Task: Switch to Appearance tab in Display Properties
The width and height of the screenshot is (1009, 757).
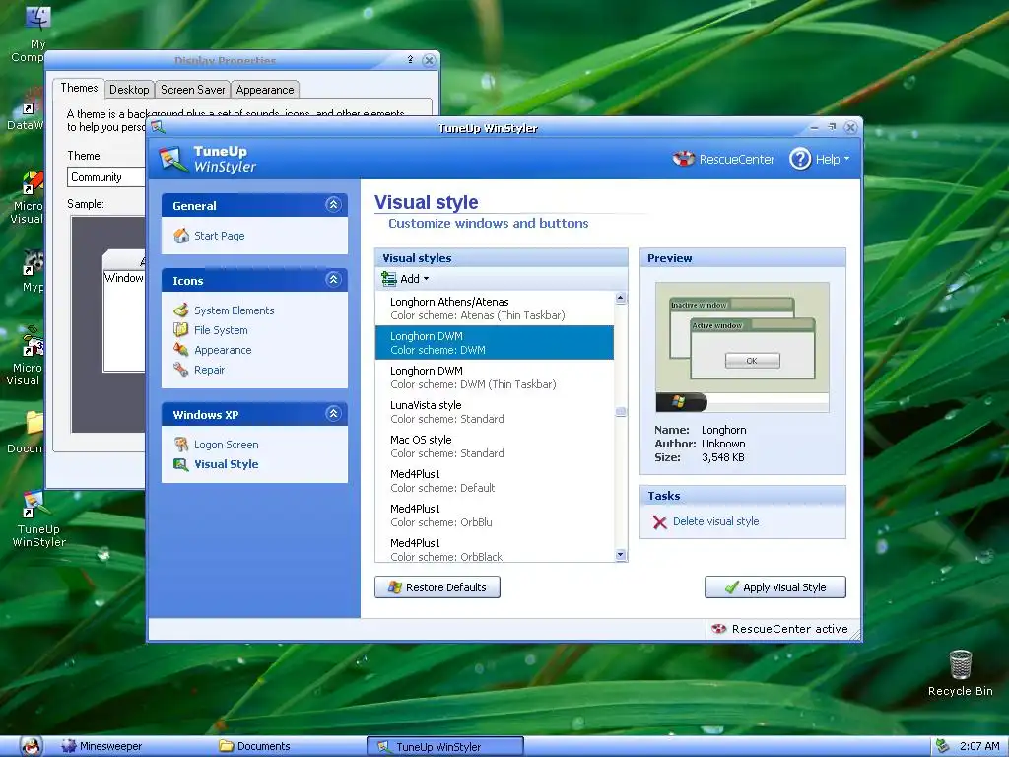Action: (264, 90)
